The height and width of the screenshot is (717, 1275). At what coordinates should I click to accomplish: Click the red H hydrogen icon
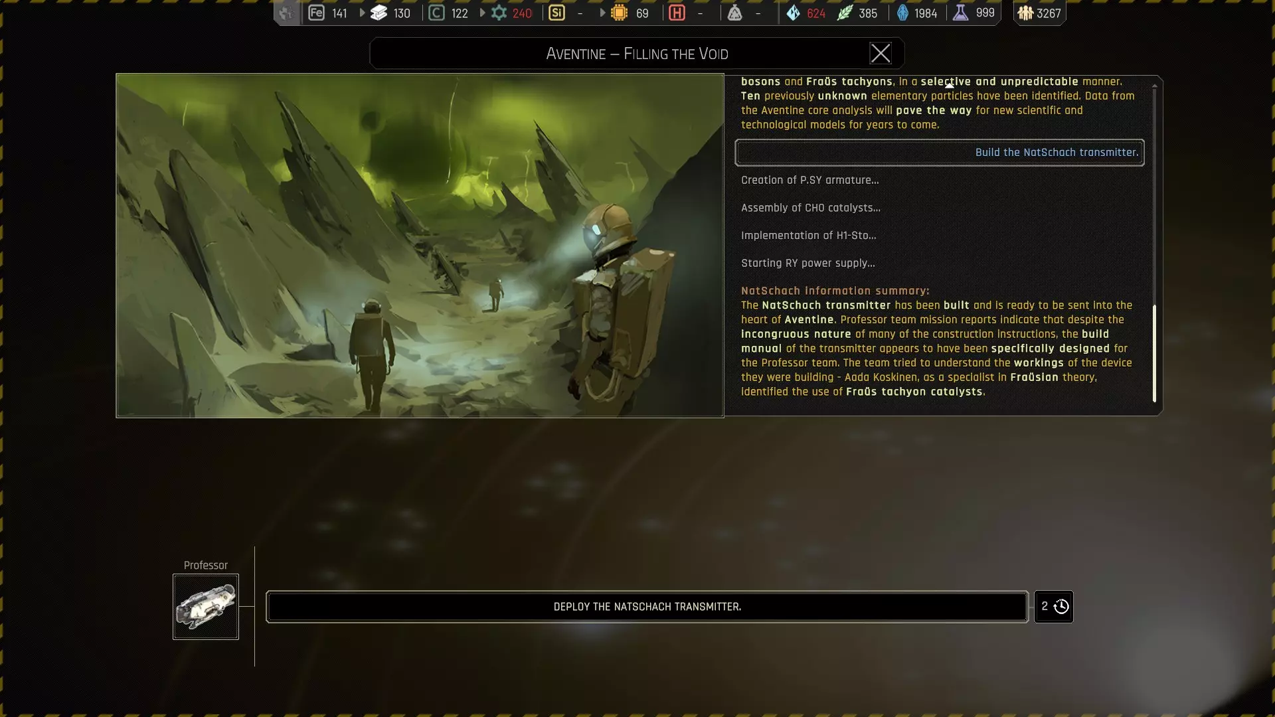[677, 13]
